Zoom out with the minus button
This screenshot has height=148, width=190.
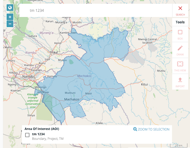point(10,24)
